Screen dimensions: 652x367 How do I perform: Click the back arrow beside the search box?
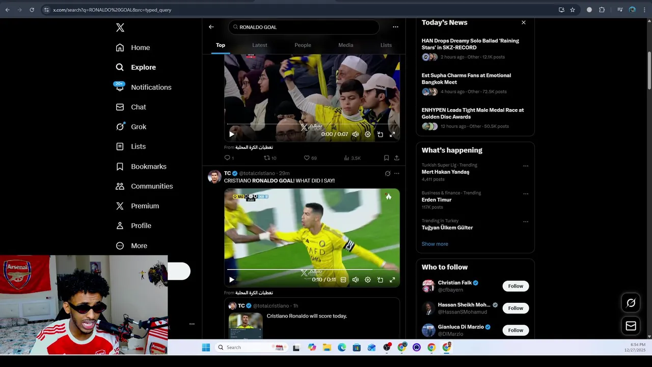(211, 27)
